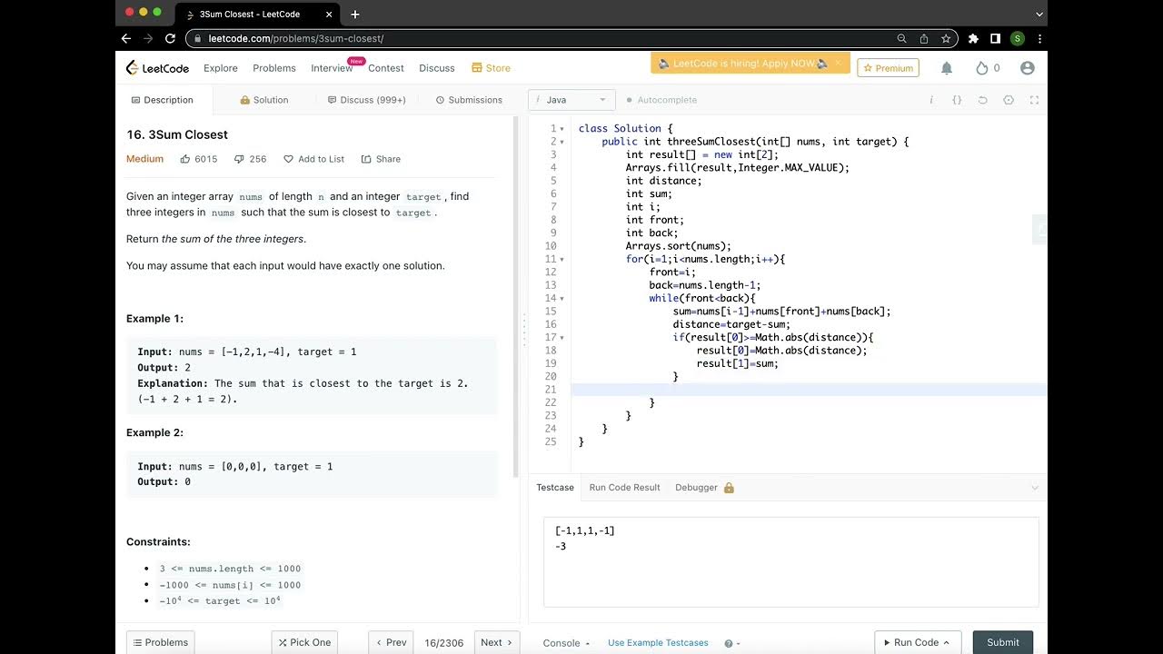Image resolution: width=1163 pixels, height=654 pixels.
Task: Expand Console panel
Action: (x=567, y=643)
